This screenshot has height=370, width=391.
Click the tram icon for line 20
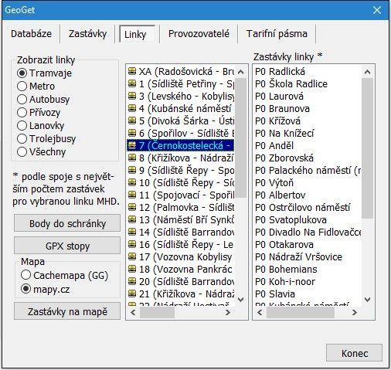point(132,281)
